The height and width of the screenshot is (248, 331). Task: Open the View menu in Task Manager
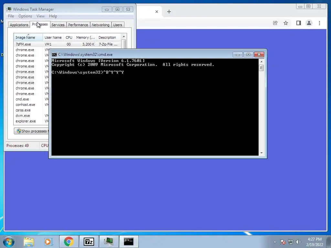pos(40,16)
